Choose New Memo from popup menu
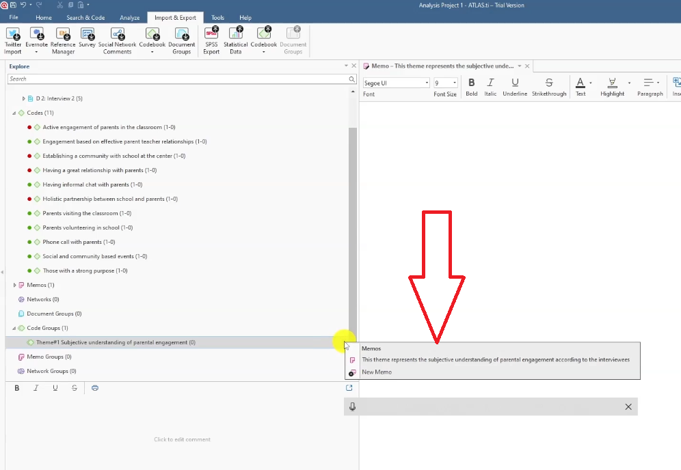Image resolution: width=681 pixels, height=470 pixels. (377, 372)
